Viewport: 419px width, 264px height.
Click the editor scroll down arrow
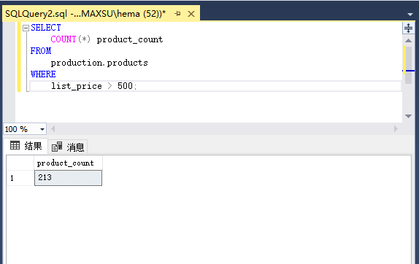tap(408, 116)
